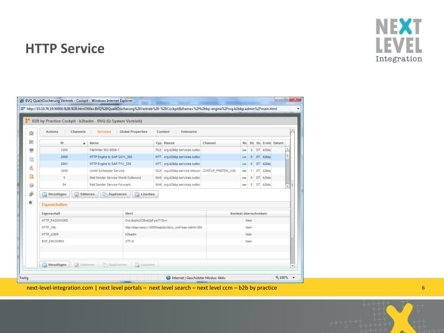Screen dimensions: 444x333
Task: Sort services by the ID column arrow
Action: click(84, 143)
